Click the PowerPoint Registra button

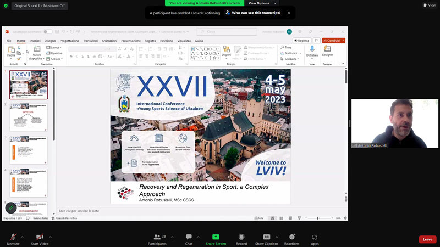click(302, 41)
